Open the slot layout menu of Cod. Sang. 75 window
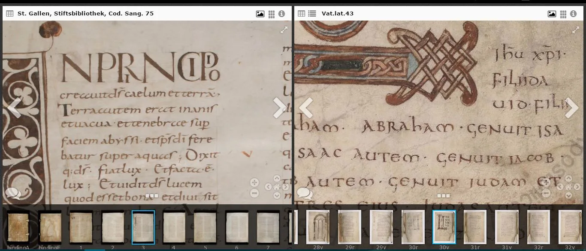586x251 pixels. click(9, 14)
